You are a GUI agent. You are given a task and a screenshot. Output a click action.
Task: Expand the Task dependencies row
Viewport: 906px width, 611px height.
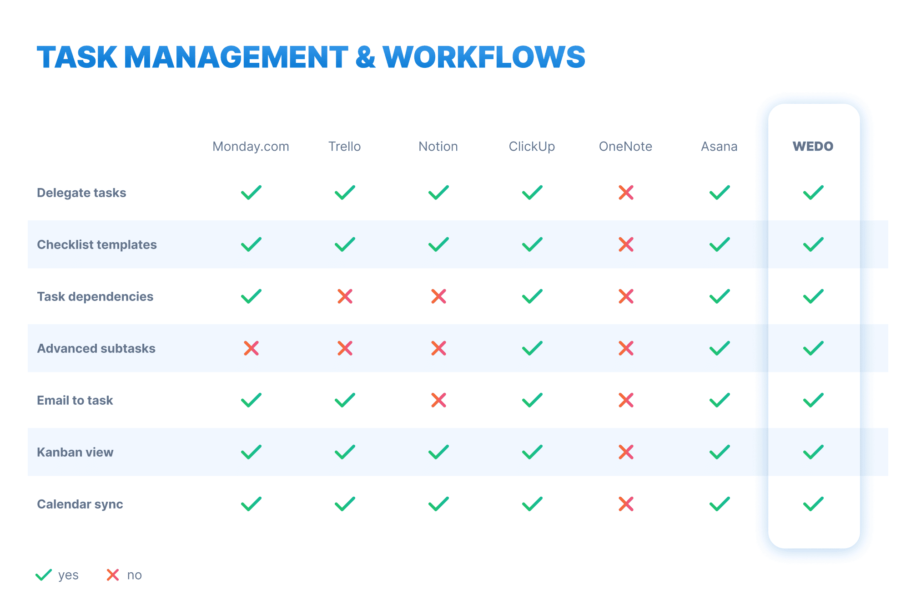95,296
